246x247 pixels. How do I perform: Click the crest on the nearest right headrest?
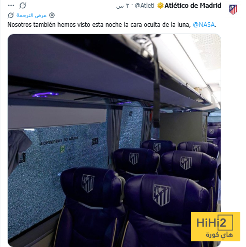161,195
